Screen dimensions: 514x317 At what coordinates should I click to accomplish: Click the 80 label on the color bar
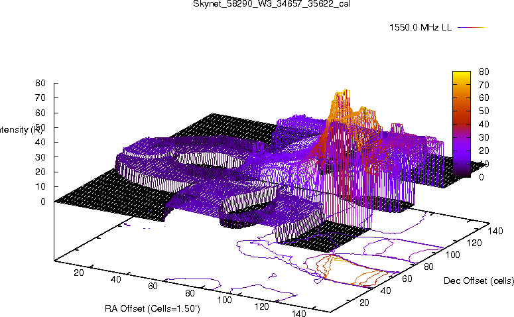pyautogui.click(x=484, y=72)
